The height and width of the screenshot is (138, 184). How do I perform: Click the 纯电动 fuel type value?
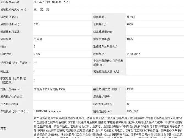(131, 17)
